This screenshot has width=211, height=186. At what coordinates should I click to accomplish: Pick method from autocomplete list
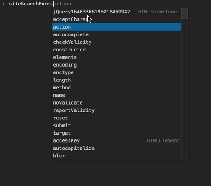coord(116,88)
